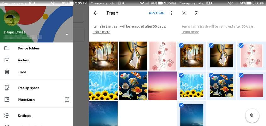The width and height of the screenshot is (266, 126).
Task: Click the archive box icon
Action: (7, 60)
